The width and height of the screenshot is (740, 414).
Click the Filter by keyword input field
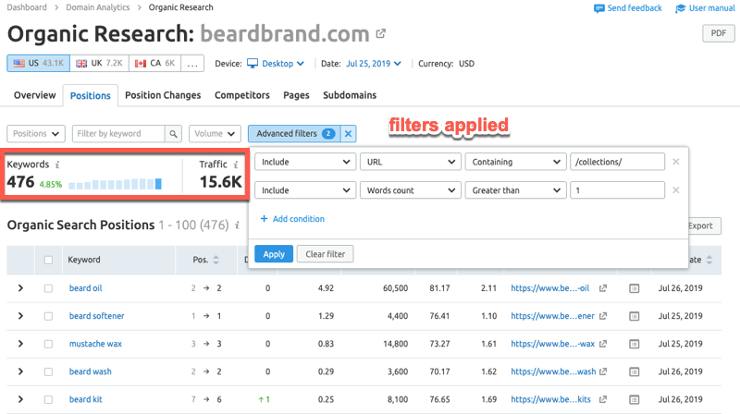tap(117, 134)
